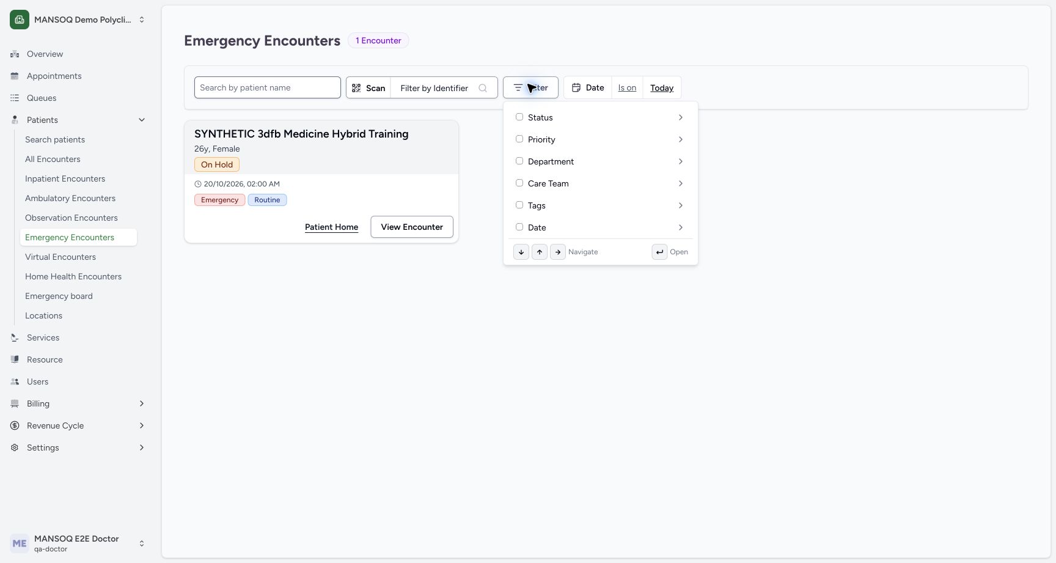Expand the Billing sidebar section
Viewport: 1056px width, 563px height.
click(141, 403)
